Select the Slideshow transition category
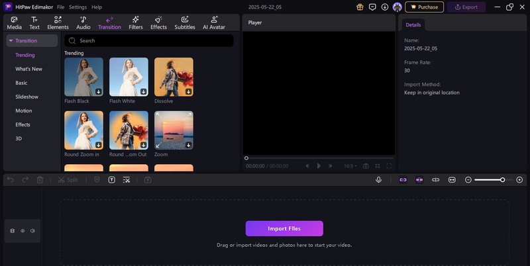530x266 pixels. click(x=27, y=97)
